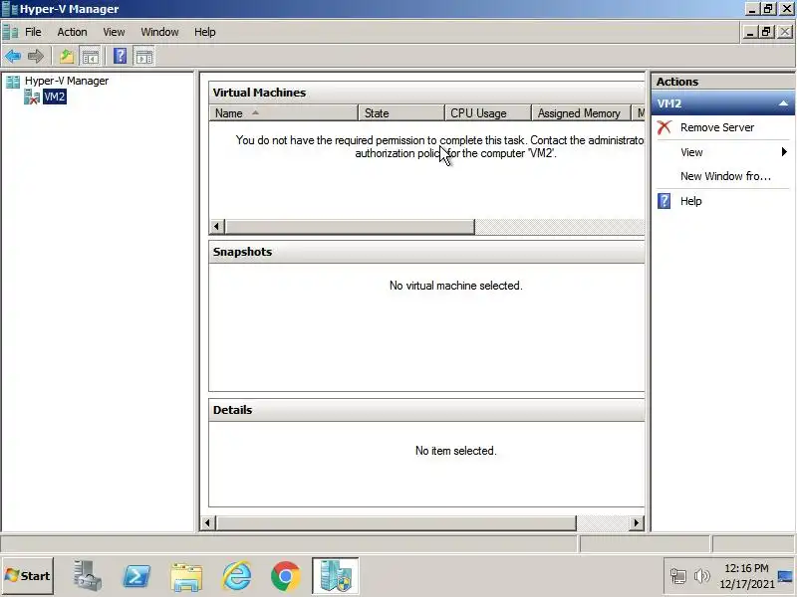Image resolution: width=797 pixels, height=597 pixels.
Task: Click New Window from Here action
Action: tap(725, 176)
